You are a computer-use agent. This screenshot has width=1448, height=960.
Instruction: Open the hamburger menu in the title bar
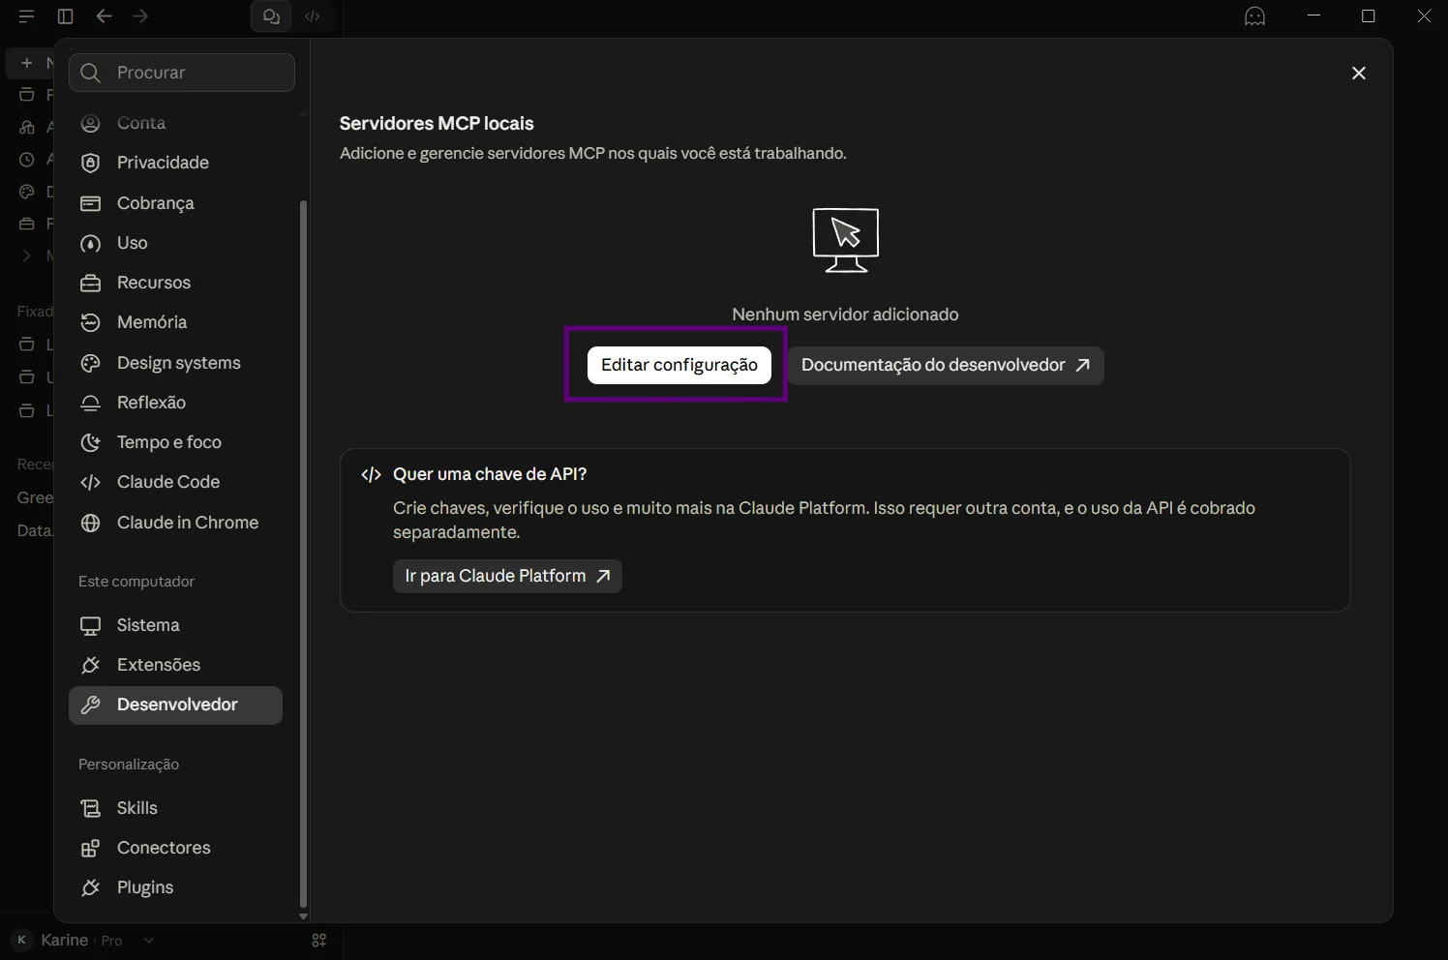click(26, 16)
